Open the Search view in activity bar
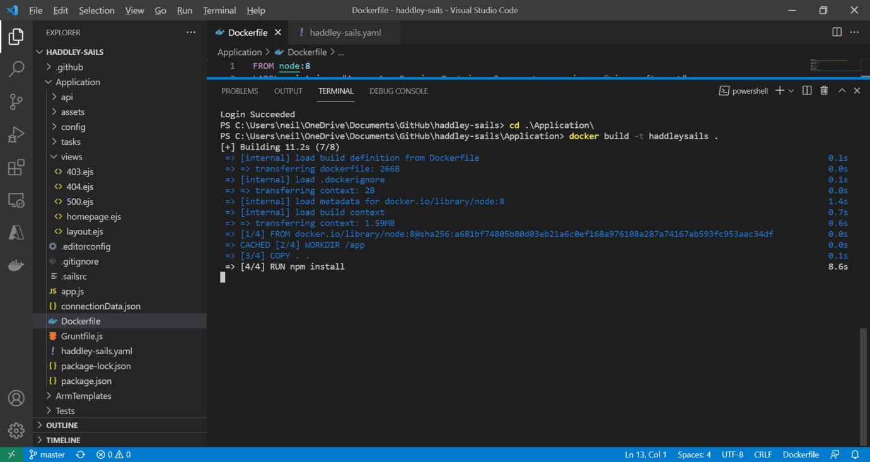Viewport: 870px width, 462px height. pyautogui.click(x=16, y=69)
